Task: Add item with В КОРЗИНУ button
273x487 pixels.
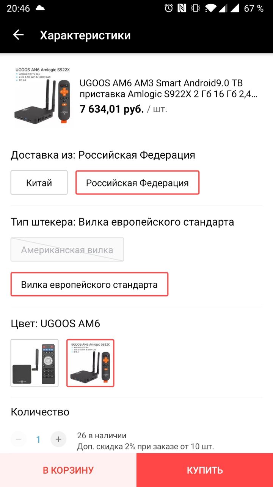Action: (68, 470)
